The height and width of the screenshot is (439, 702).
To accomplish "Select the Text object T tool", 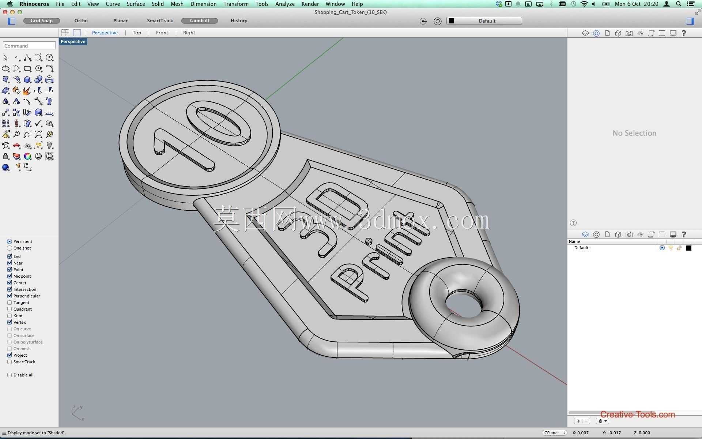I will [49, 102].
